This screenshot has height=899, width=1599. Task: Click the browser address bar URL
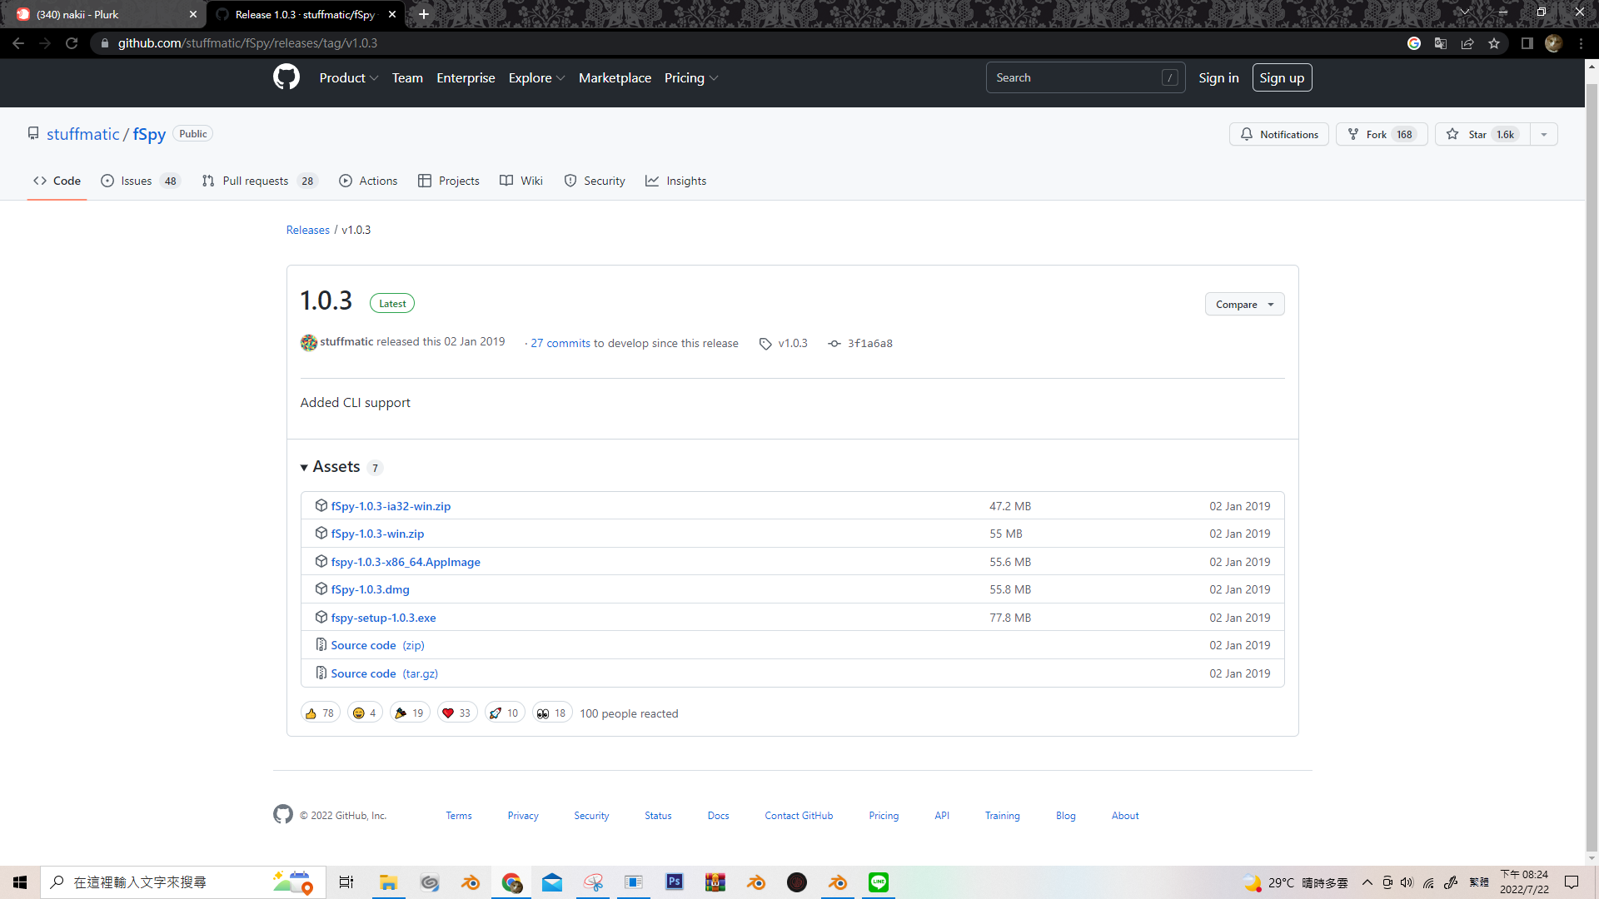247,43
